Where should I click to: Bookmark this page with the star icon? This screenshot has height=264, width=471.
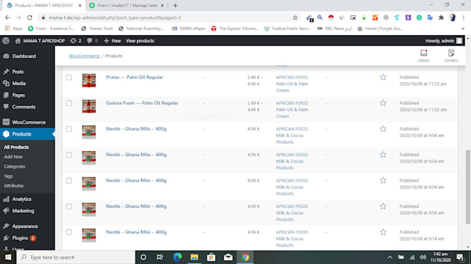pyautogui.click(x=295, y=18)
